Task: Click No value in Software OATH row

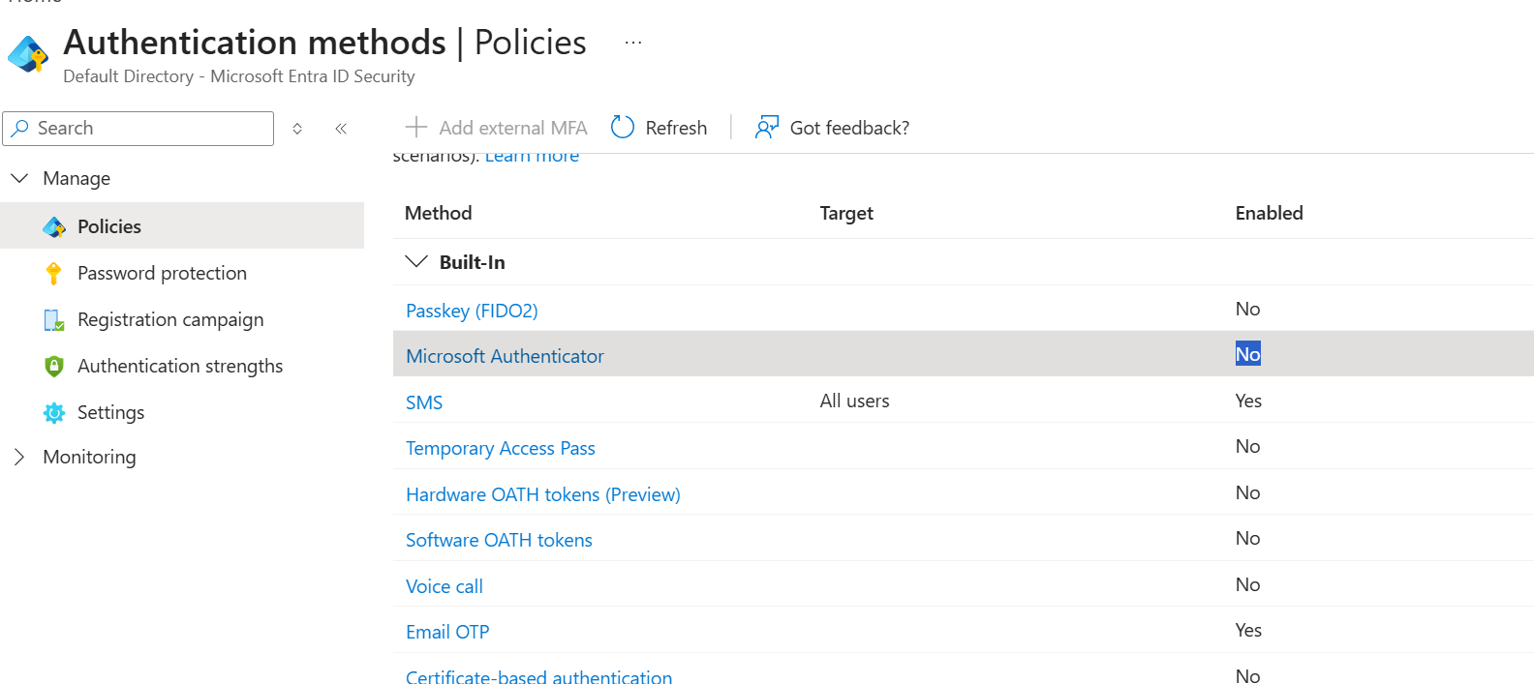Action: (1247, 538)
